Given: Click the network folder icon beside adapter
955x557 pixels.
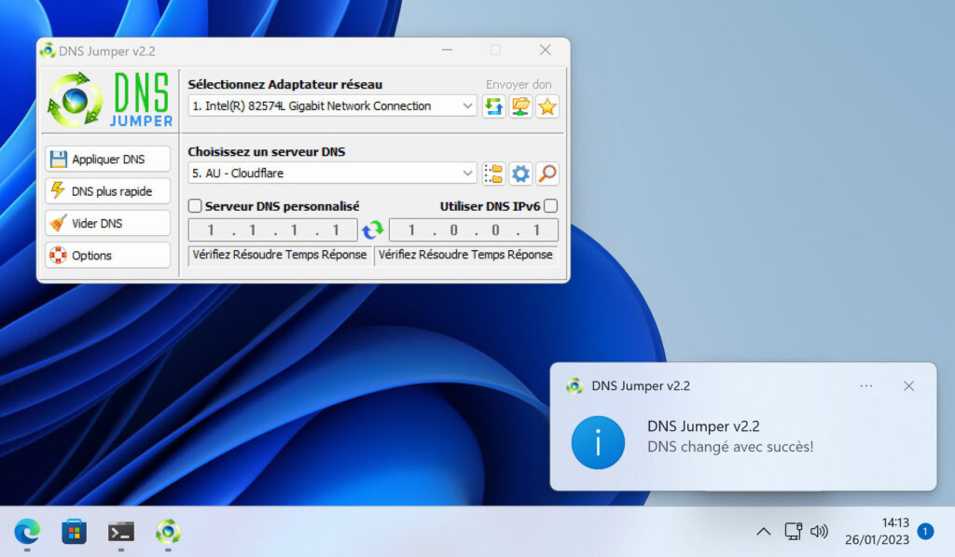Looking at the screenshot, I should [520, 106].
